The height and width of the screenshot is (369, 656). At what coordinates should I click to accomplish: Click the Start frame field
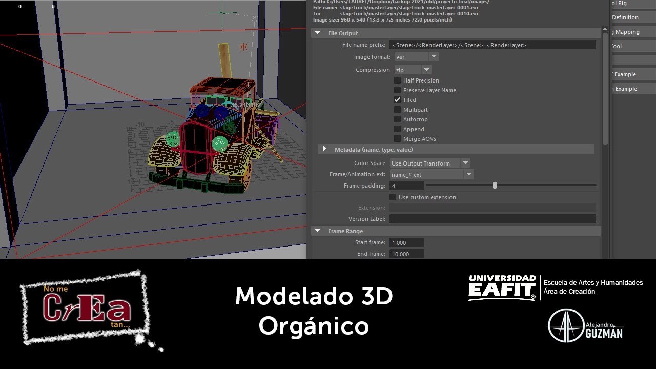pyautogui.click(x=407, y=242)
